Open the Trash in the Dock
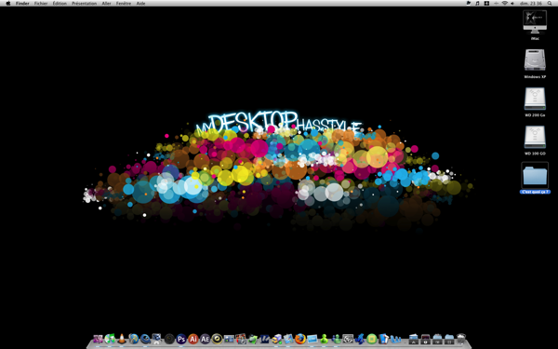 point(461,339)
